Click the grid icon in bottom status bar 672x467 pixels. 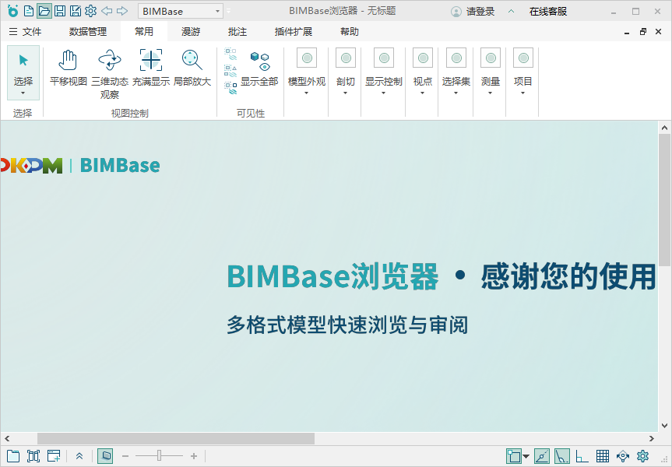pyautogui.click(x=603, y=456)
